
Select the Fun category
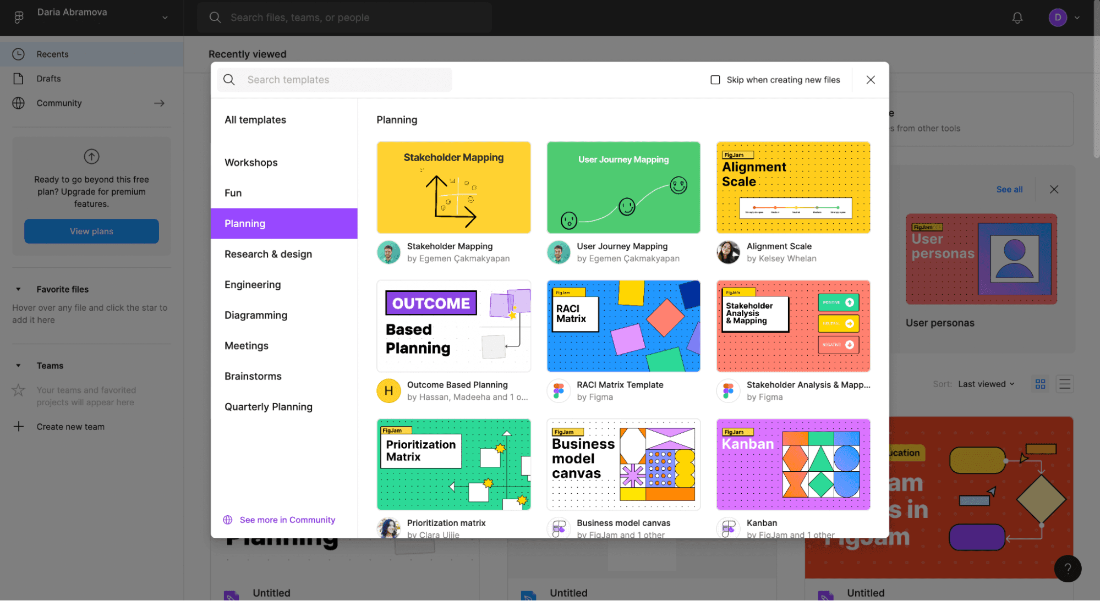coord(284,193)
